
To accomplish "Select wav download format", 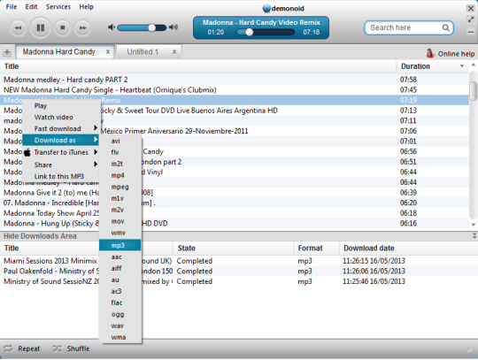I will tap(120, 326).
